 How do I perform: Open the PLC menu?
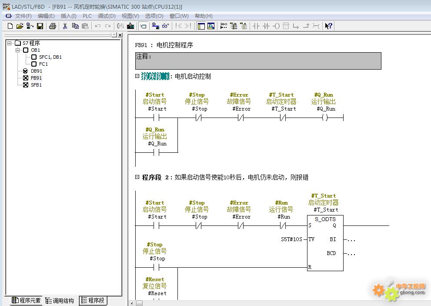tap(87, 16)
